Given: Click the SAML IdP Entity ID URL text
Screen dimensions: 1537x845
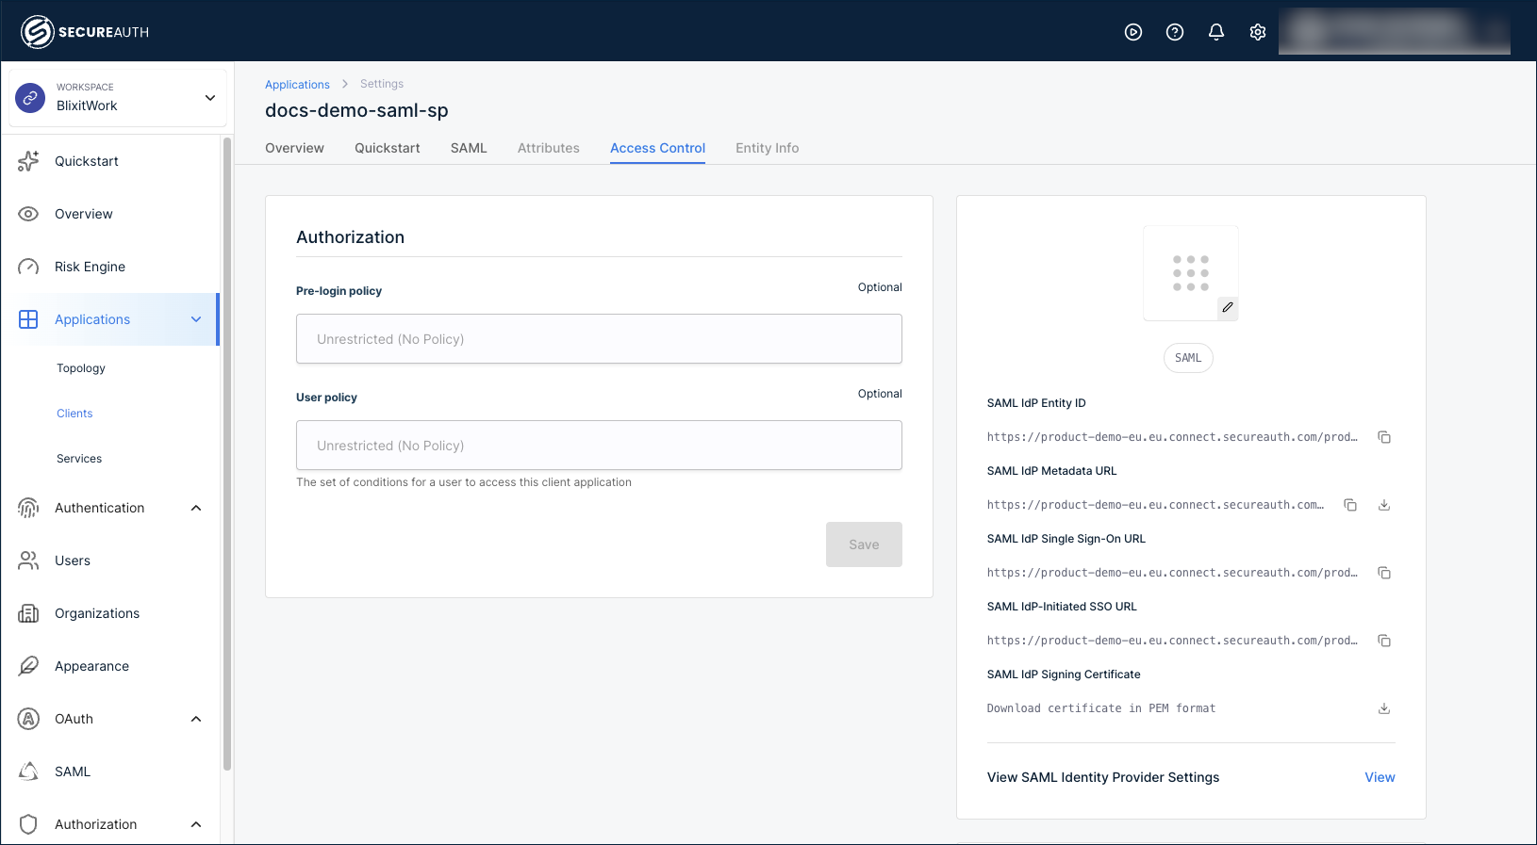Looking at the screenshot, I should coord(1172,437).
